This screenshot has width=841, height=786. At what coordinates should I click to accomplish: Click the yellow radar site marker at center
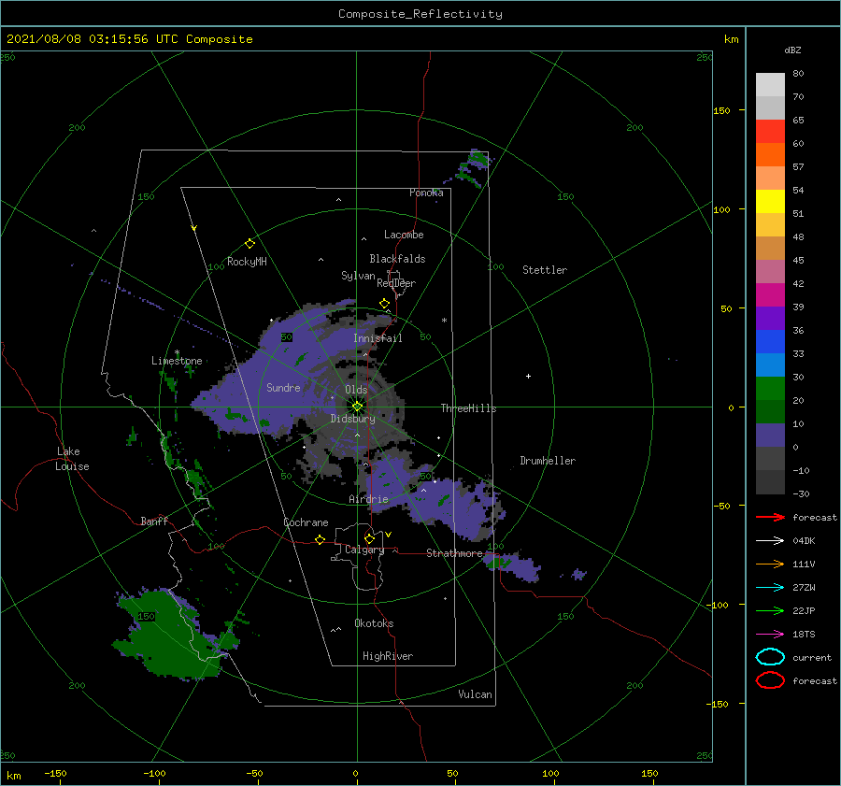357,407
